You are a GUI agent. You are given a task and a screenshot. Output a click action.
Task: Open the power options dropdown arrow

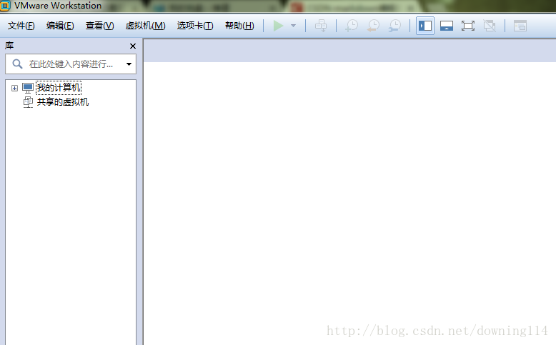(x=293, y=26)
